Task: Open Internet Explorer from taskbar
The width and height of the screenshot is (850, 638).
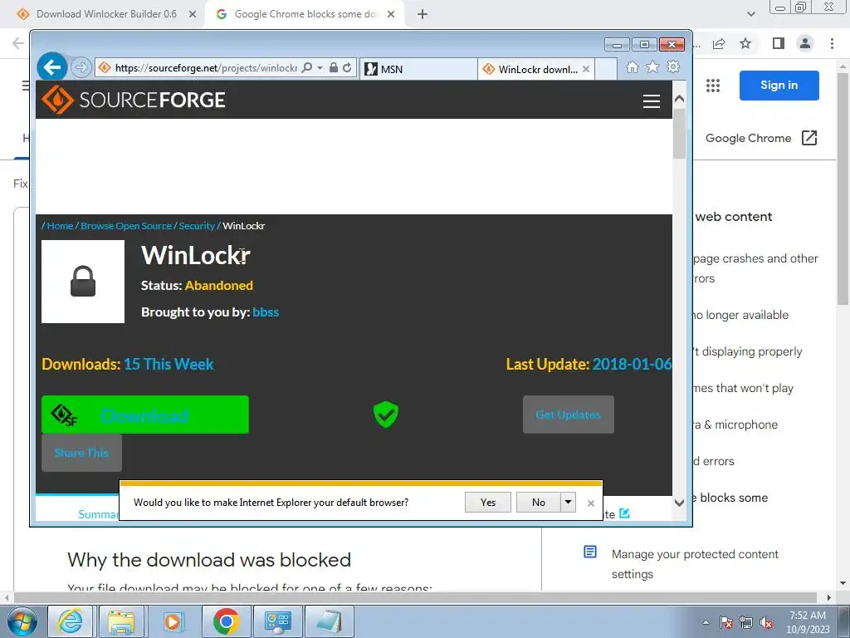Action: (71, 621)
